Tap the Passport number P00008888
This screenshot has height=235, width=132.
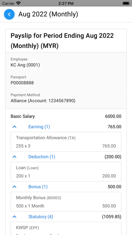click(22, 83)
